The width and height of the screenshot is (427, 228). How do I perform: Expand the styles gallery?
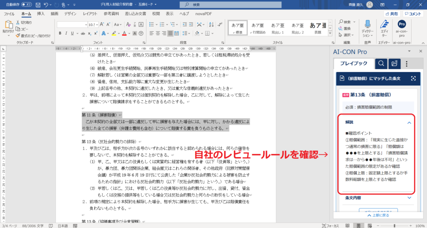(x=330, y=33)
